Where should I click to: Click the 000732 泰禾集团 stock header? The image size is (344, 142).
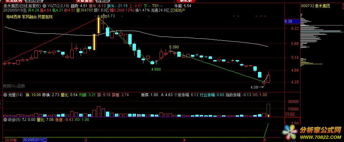pos(315,6)
